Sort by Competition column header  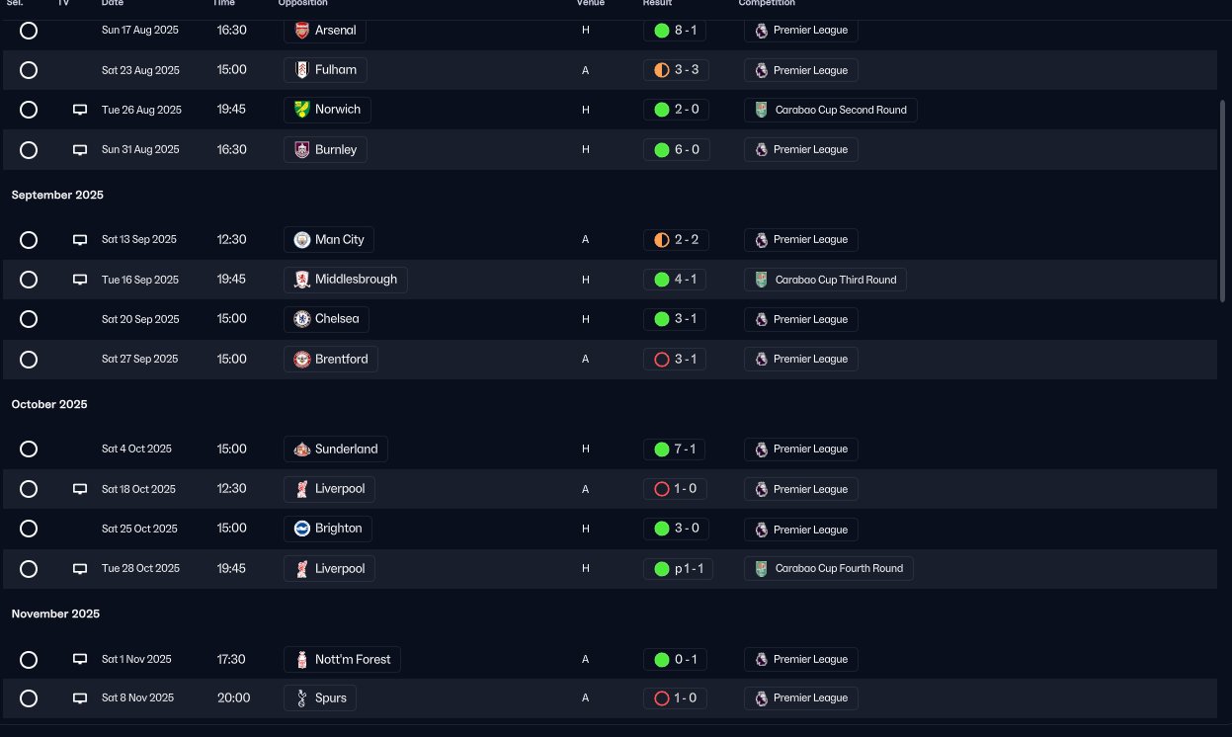(x=767, y=4)
